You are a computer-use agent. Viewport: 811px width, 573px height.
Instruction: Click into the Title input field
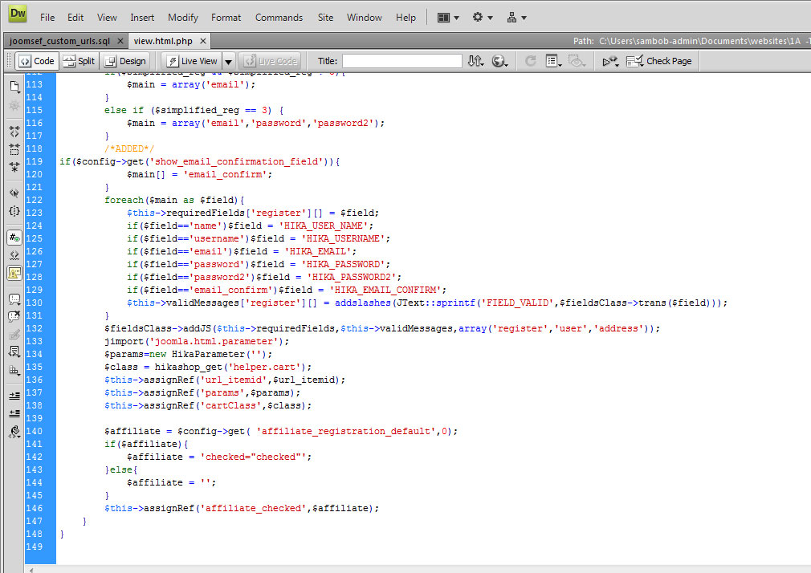[x=401, y=61]
